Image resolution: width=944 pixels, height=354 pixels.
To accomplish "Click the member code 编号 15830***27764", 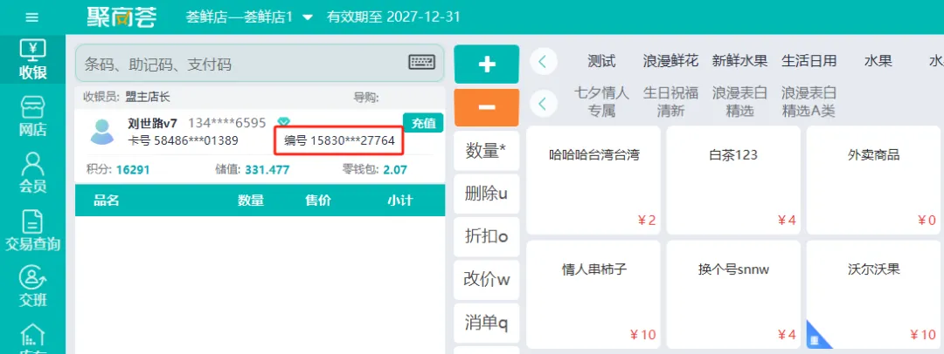I will click(339, 141).
